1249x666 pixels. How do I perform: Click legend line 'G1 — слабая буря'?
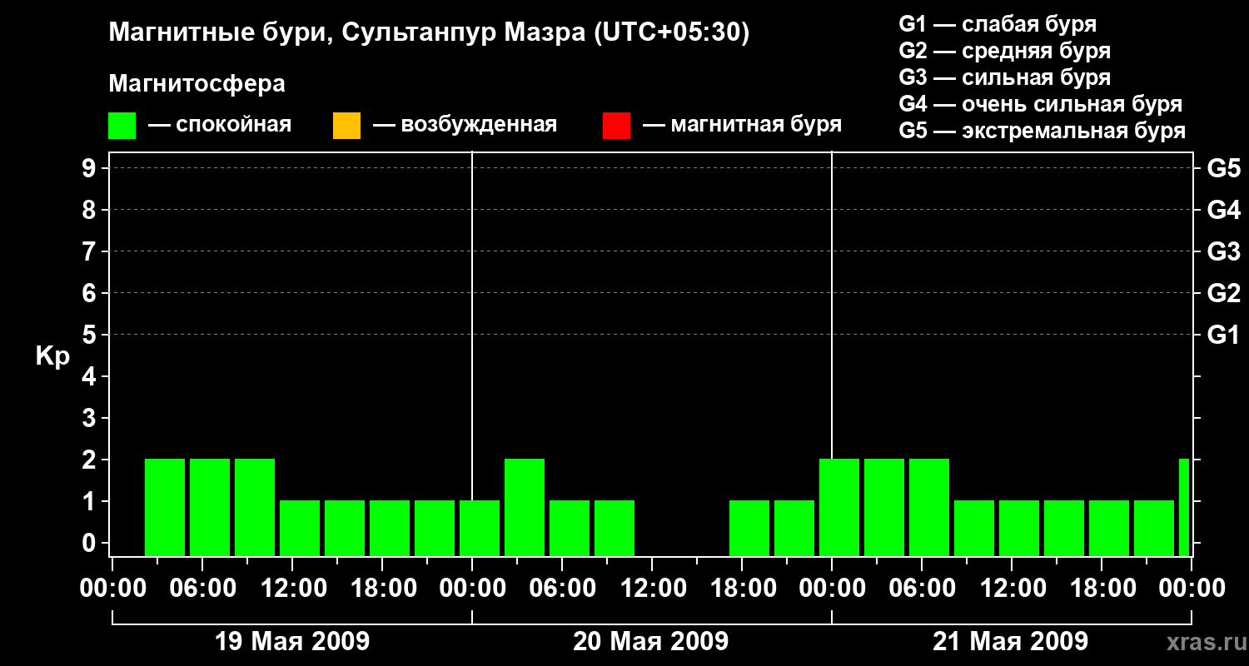coord(998,24)
